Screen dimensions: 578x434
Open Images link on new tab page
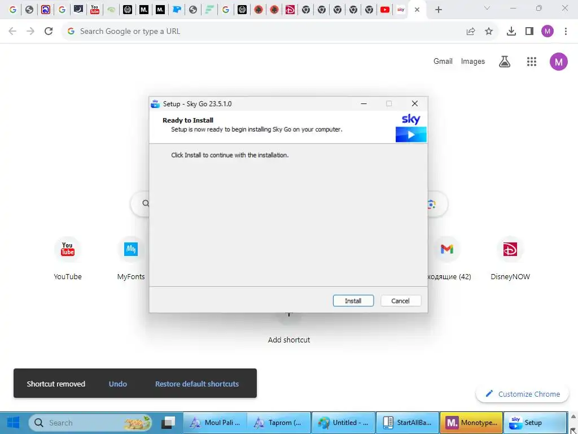point(472,61)
